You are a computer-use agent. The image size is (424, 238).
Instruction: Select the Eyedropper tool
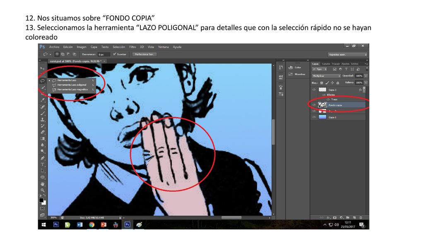[x=43, y=100]
